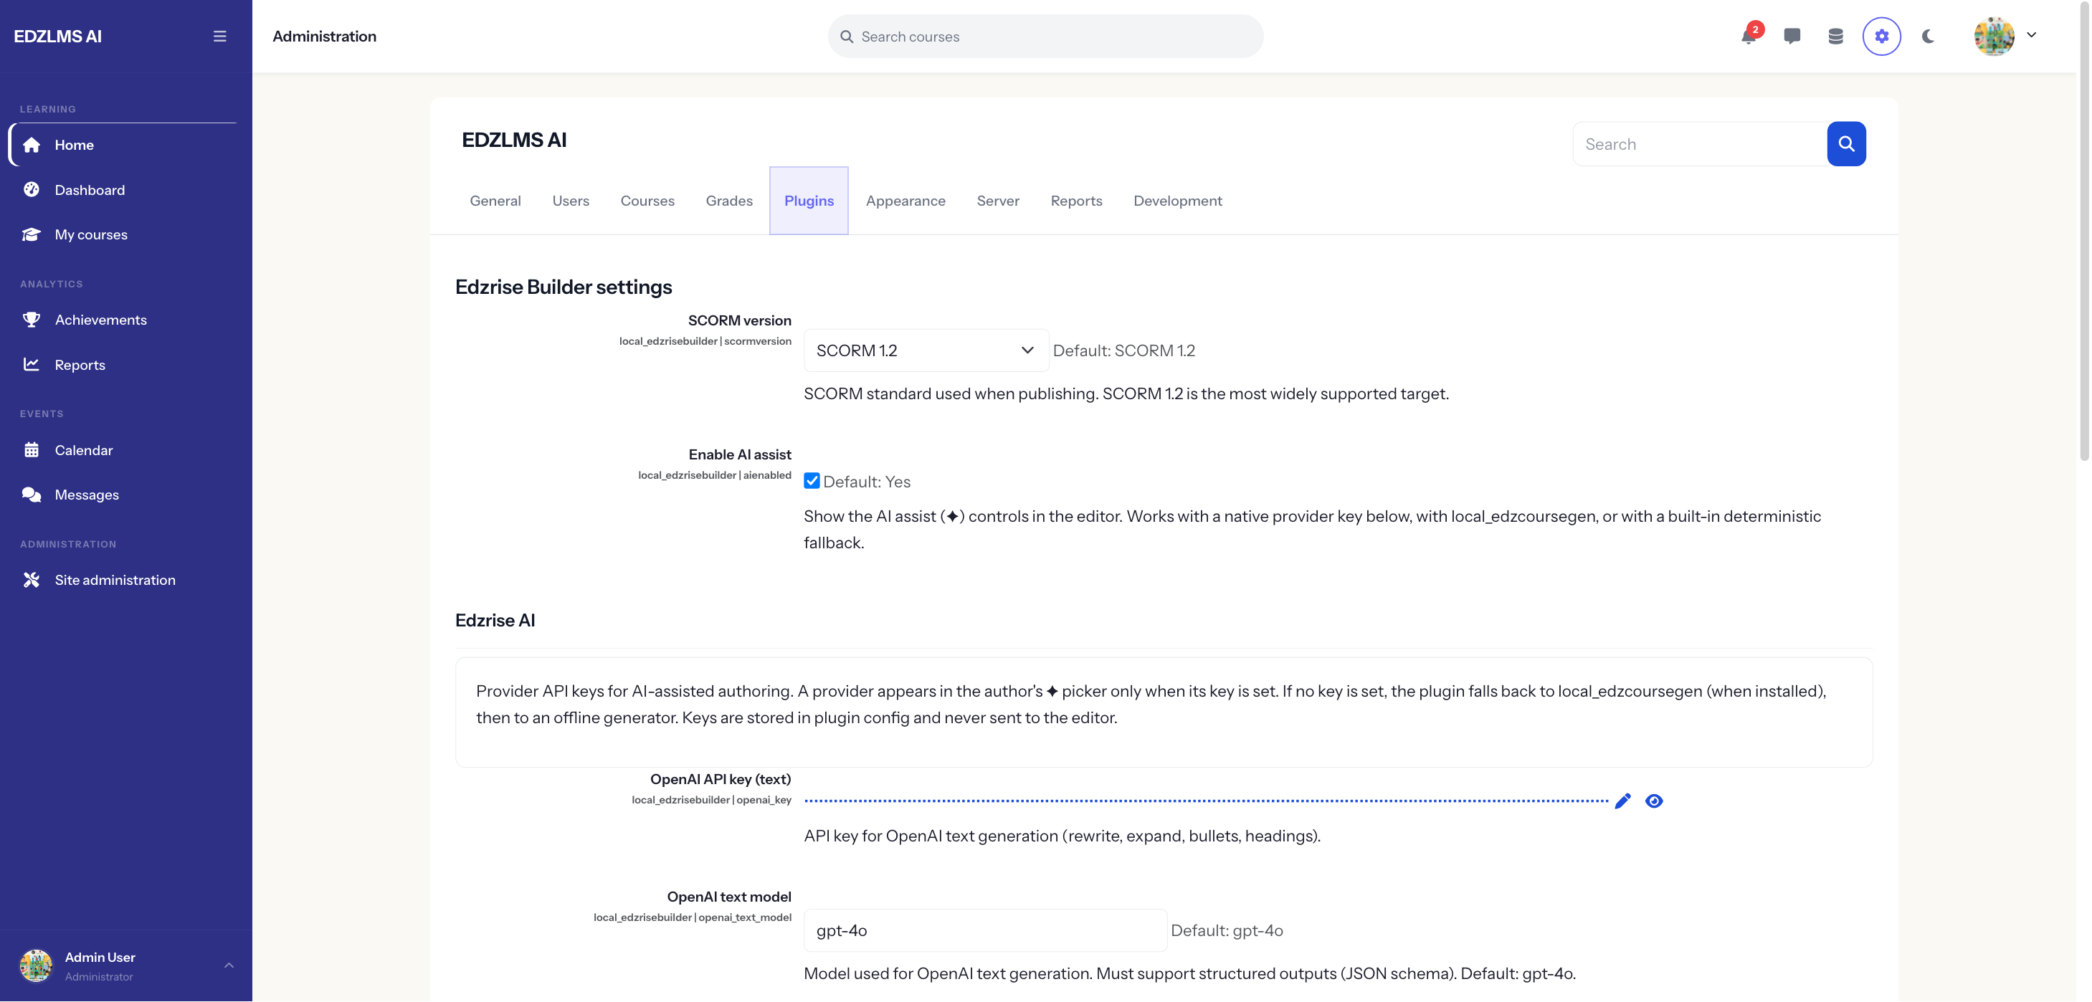2092x1002 pixels.
Task: Uncheck the Enable AI assist checkbox
Action: click(812, 481)
